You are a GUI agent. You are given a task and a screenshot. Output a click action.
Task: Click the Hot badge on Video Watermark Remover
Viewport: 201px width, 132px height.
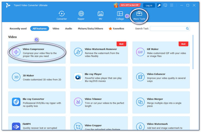click(x=121, y=44)
